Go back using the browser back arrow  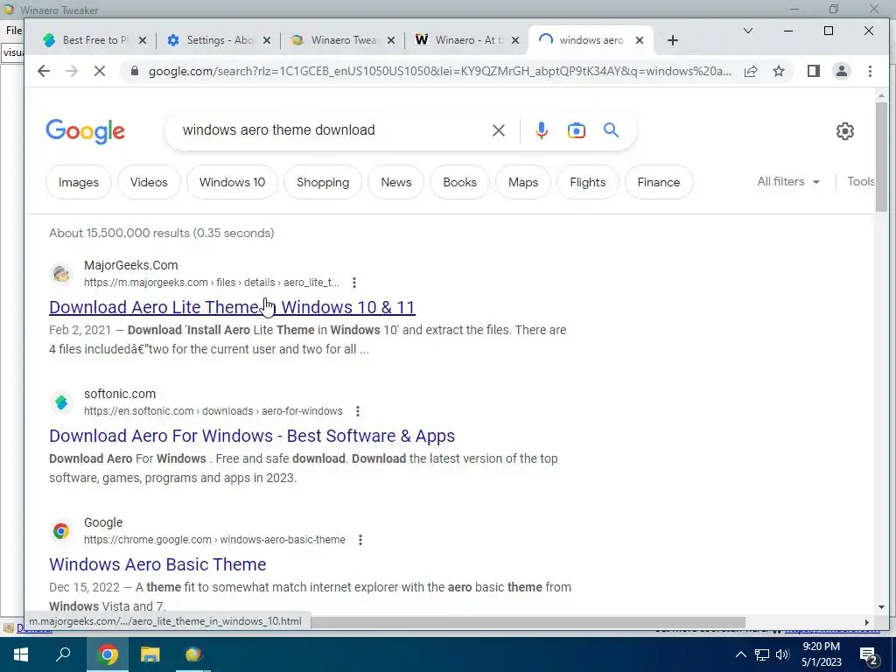click(x=44, y=71)
